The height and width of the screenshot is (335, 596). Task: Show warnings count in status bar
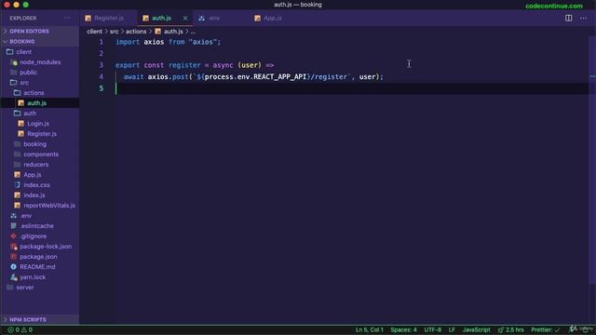(x=27, y=329)
